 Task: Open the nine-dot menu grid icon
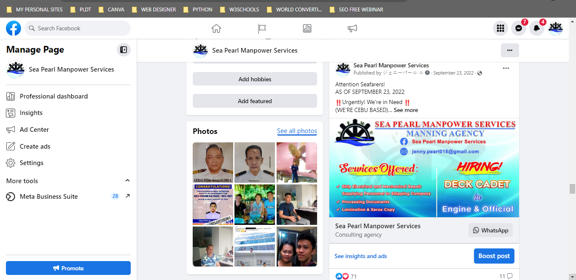[x=501, y=28]
